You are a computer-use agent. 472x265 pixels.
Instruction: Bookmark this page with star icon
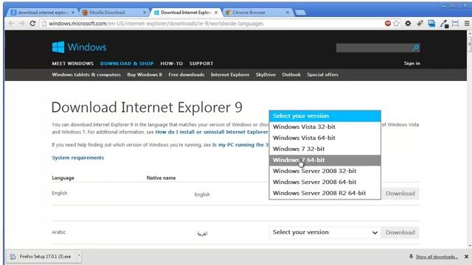coord(397,24)
